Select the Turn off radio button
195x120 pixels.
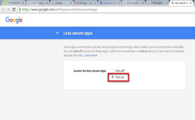click(x=112, y=70)
